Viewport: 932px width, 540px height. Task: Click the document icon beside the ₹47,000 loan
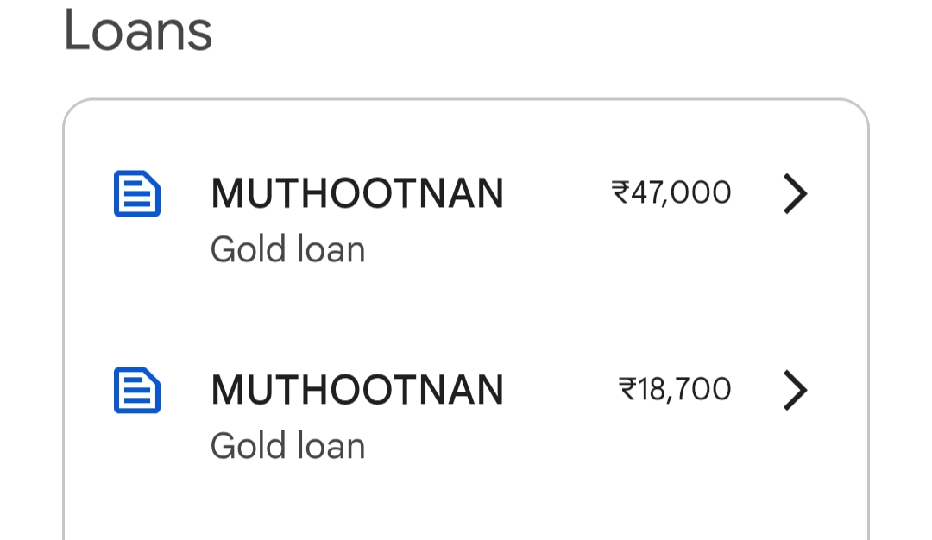coord(137,193)
